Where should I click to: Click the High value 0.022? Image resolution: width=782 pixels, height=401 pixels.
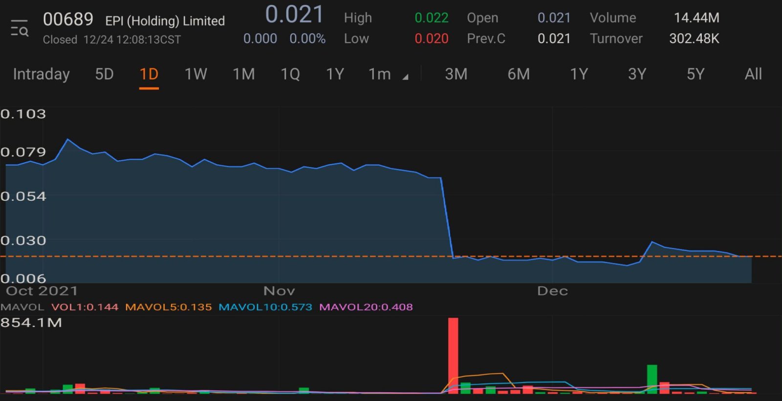432,18
